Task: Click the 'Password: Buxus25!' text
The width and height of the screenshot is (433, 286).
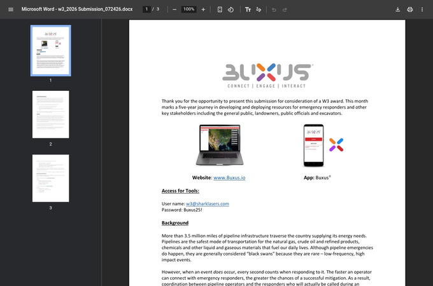Action: [x=181, y=210]
